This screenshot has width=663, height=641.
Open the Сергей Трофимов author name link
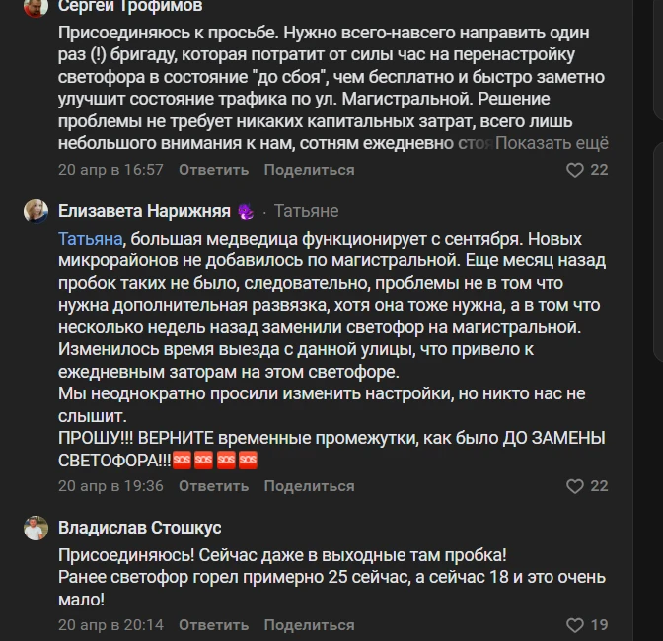coord(130,7)
